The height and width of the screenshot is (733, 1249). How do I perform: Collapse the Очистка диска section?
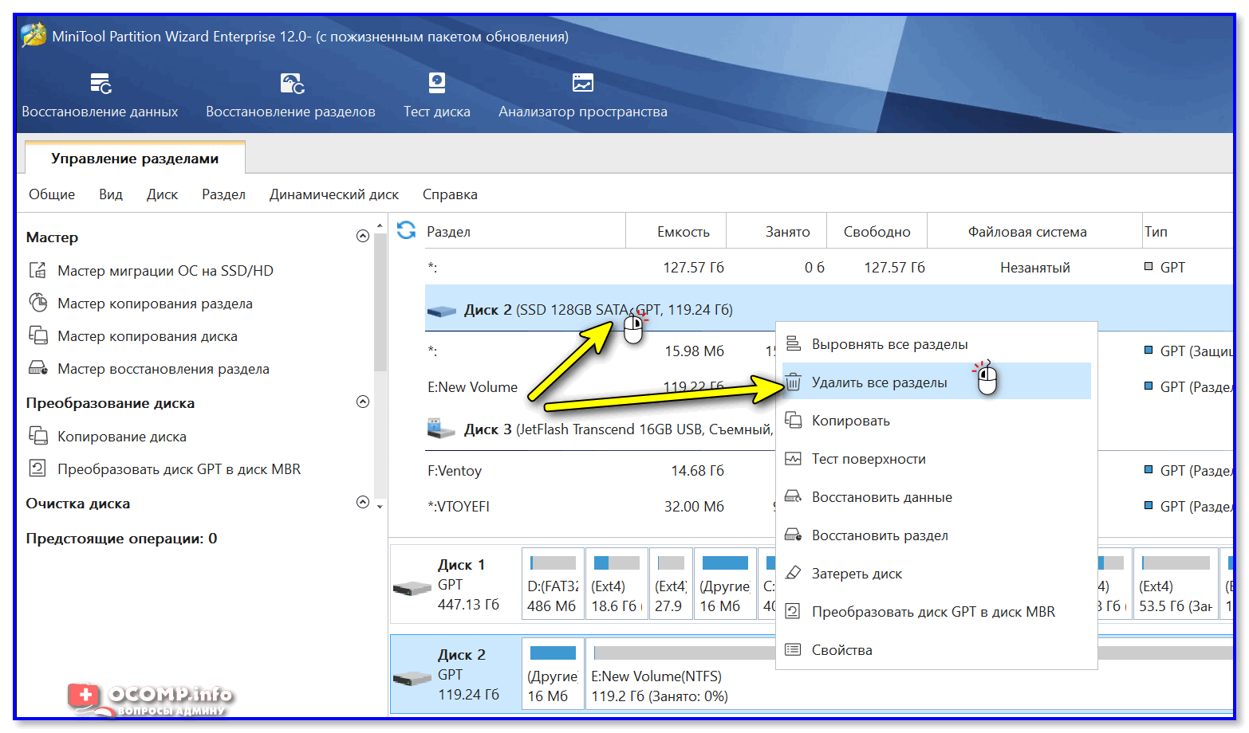point(362,502)
